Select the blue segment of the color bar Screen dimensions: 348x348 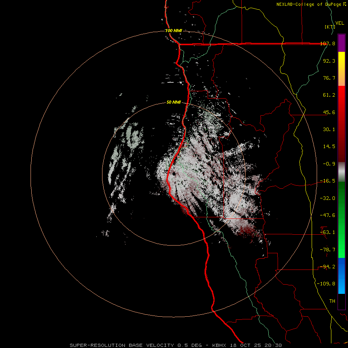point(341,276)
